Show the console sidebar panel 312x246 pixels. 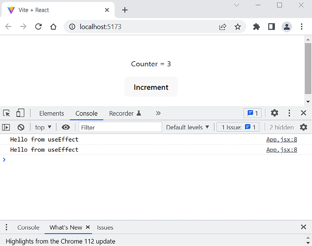(x=6, y=127)
